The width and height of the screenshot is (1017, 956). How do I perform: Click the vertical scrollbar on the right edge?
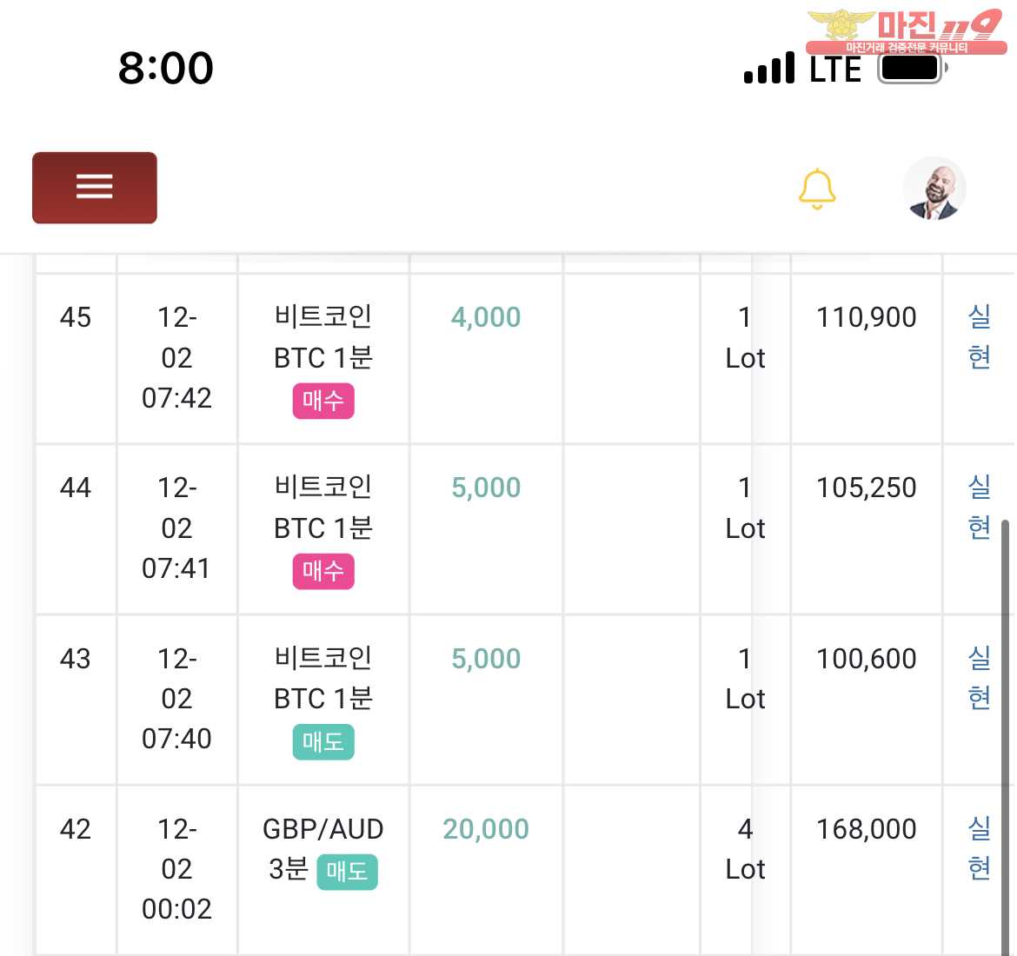(x=1006, y=733)
